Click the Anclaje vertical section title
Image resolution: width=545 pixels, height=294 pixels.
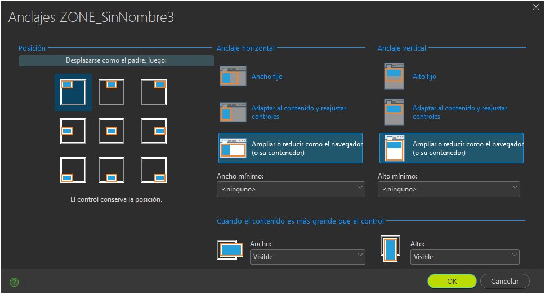pos(402,48)
